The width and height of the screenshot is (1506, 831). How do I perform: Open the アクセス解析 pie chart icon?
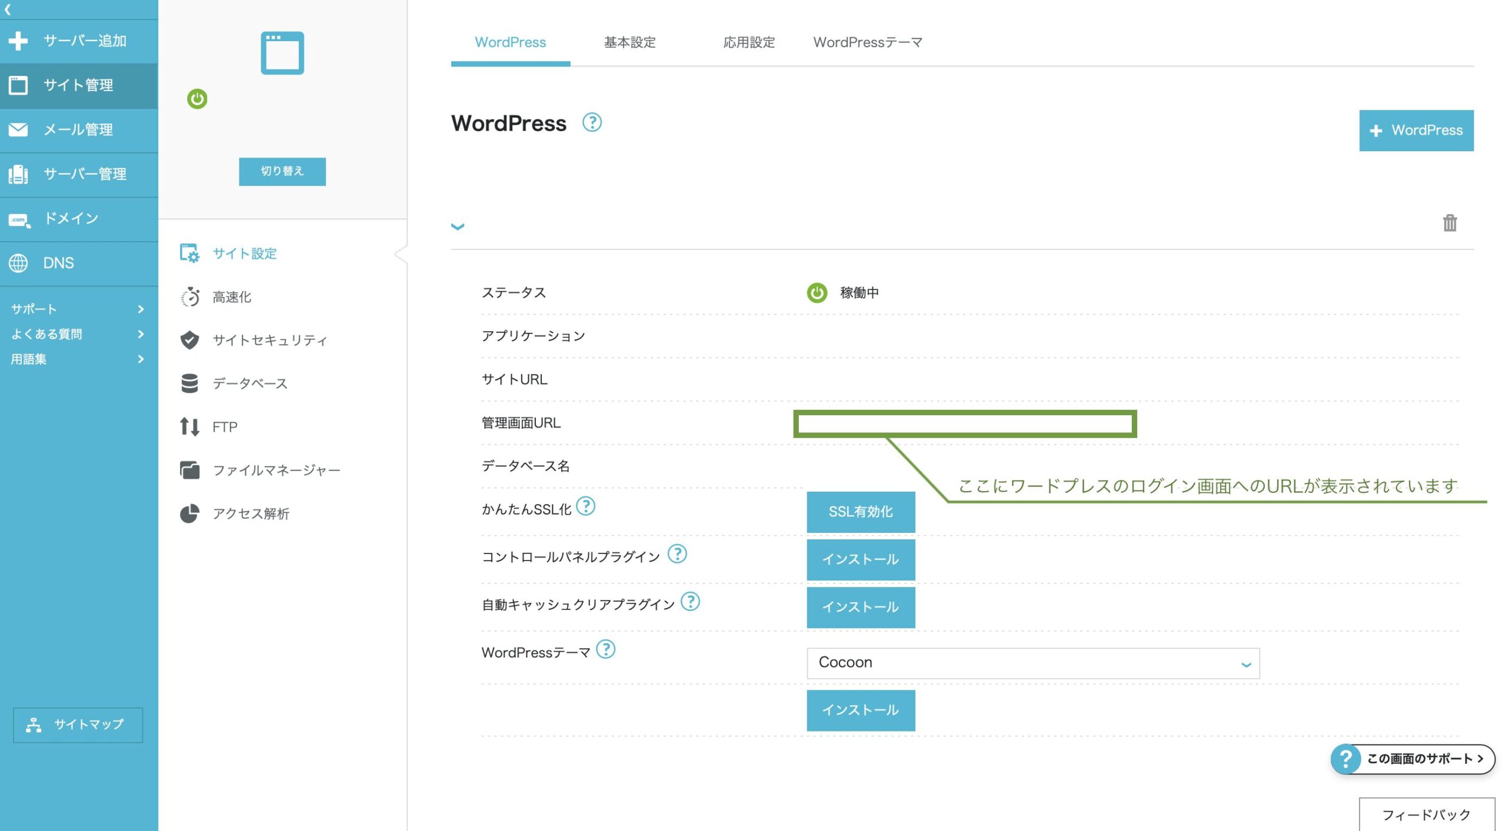[x=189, y=513]
